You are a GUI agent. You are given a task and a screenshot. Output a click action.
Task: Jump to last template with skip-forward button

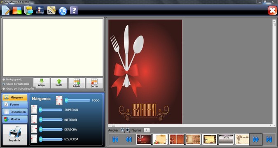click(x=269, y=139)
